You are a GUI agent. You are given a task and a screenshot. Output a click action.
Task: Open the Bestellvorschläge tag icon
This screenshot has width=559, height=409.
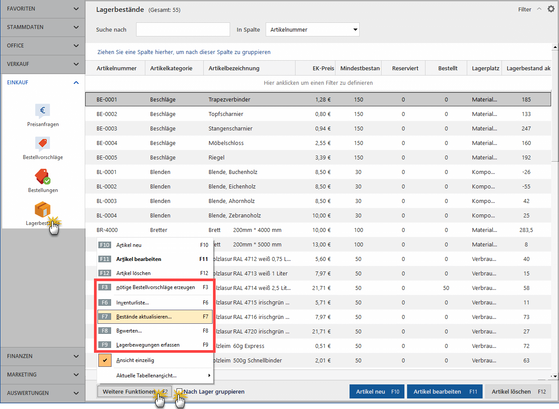[x=43, y=144]
